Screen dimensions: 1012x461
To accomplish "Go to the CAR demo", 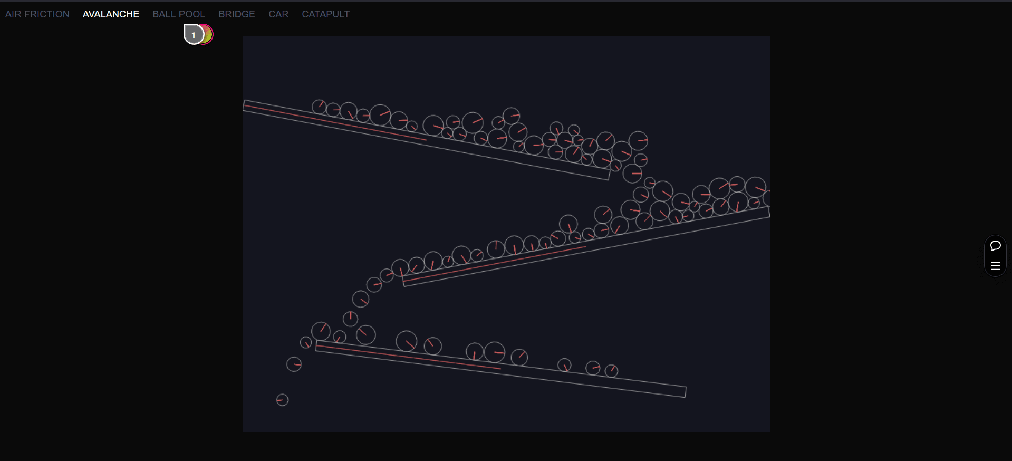I will point(278,14).
